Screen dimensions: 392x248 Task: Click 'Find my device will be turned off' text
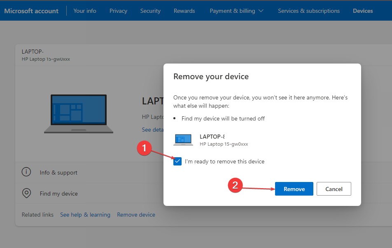coord(223,118)
